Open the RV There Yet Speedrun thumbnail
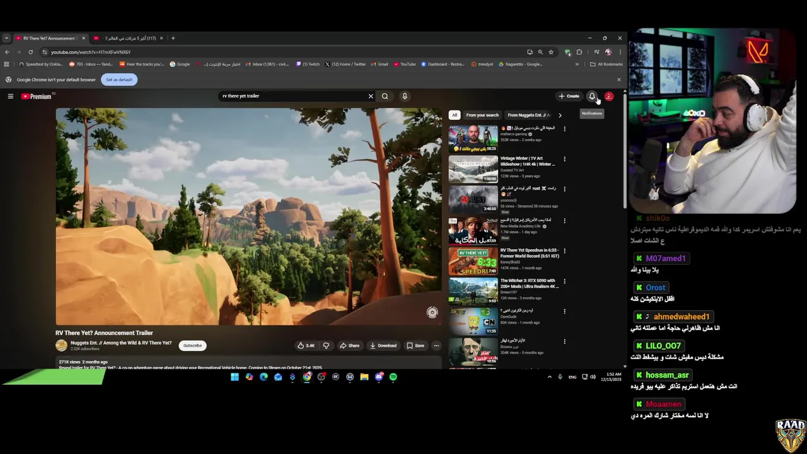This screenshot has width=807, height=454. 473,261
